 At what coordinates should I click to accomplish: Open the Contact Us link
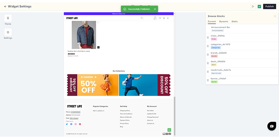coord(151,124)
